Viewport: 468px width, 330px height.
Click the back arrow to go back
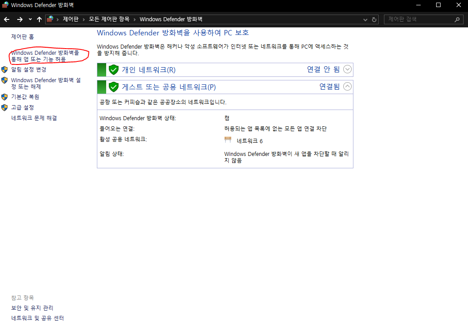[7, 19]
